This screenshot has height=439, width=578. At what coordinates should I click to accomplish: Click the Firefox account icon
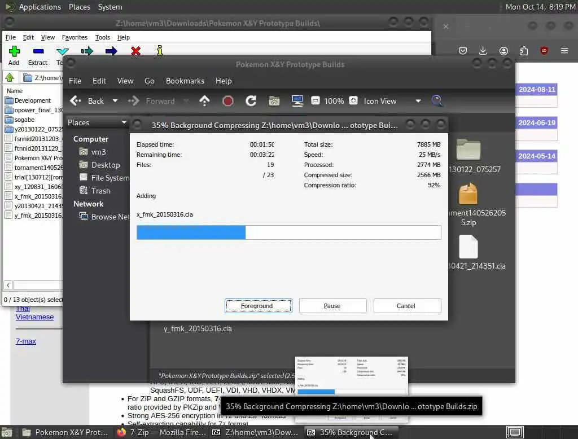[503, 50]
